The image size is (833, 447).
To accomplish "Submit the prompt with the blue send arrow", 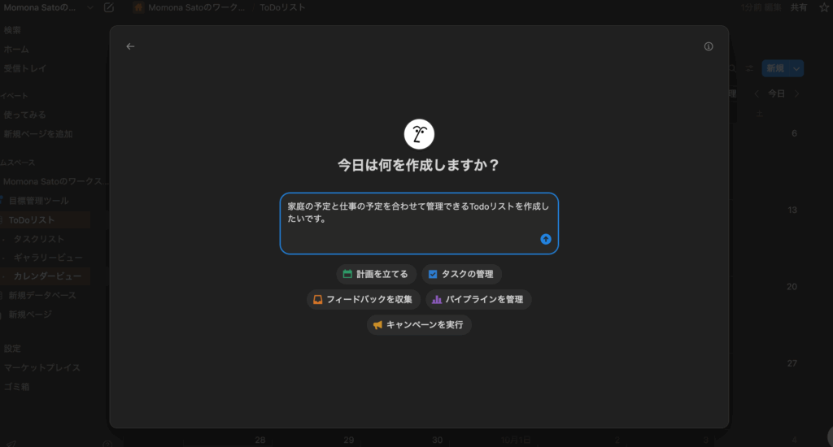I will click(x=546, y=239).
